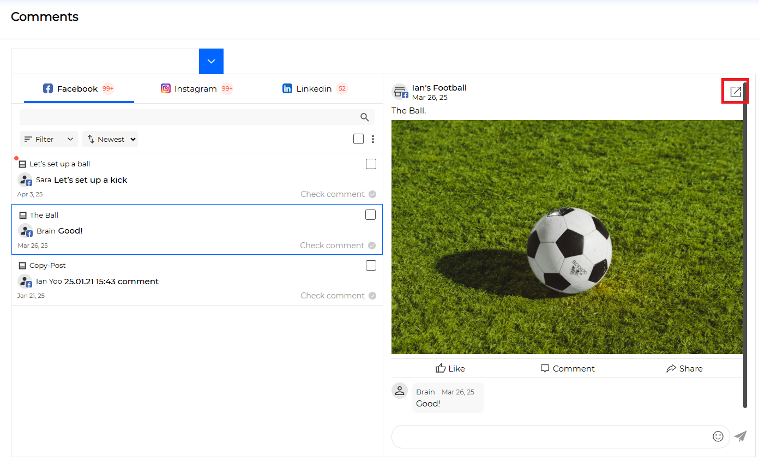Send the reply with paper plane icon

click(x=740, y=436)
